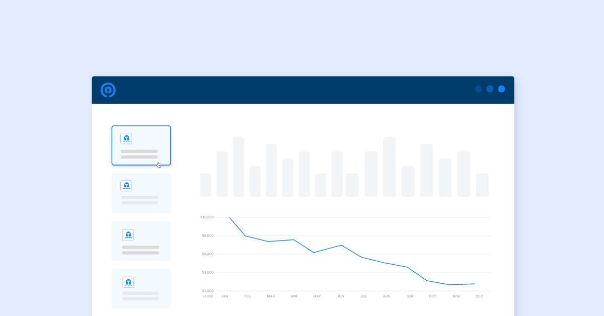Toggle selection of the active first sidebar card
This screenshot has height=316, width=604.
coord(141,145)
